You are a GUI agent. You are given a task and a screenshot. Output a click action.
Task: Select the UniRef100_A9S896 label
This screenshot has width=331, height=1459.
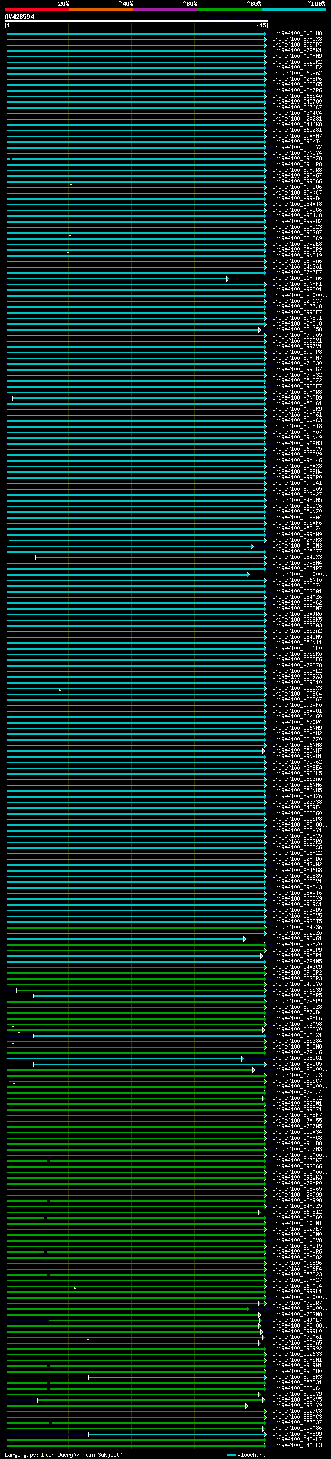click(296, 1263)
